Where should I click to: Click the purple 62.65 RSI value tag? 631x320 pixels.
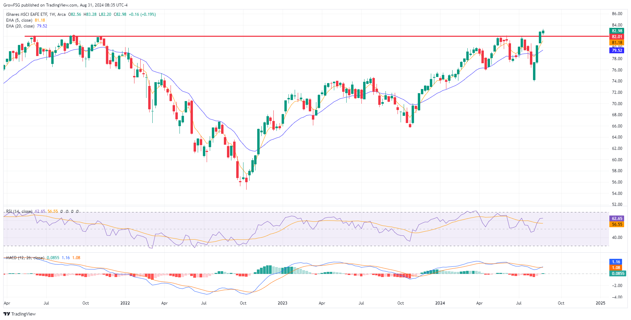pos(617,219)
